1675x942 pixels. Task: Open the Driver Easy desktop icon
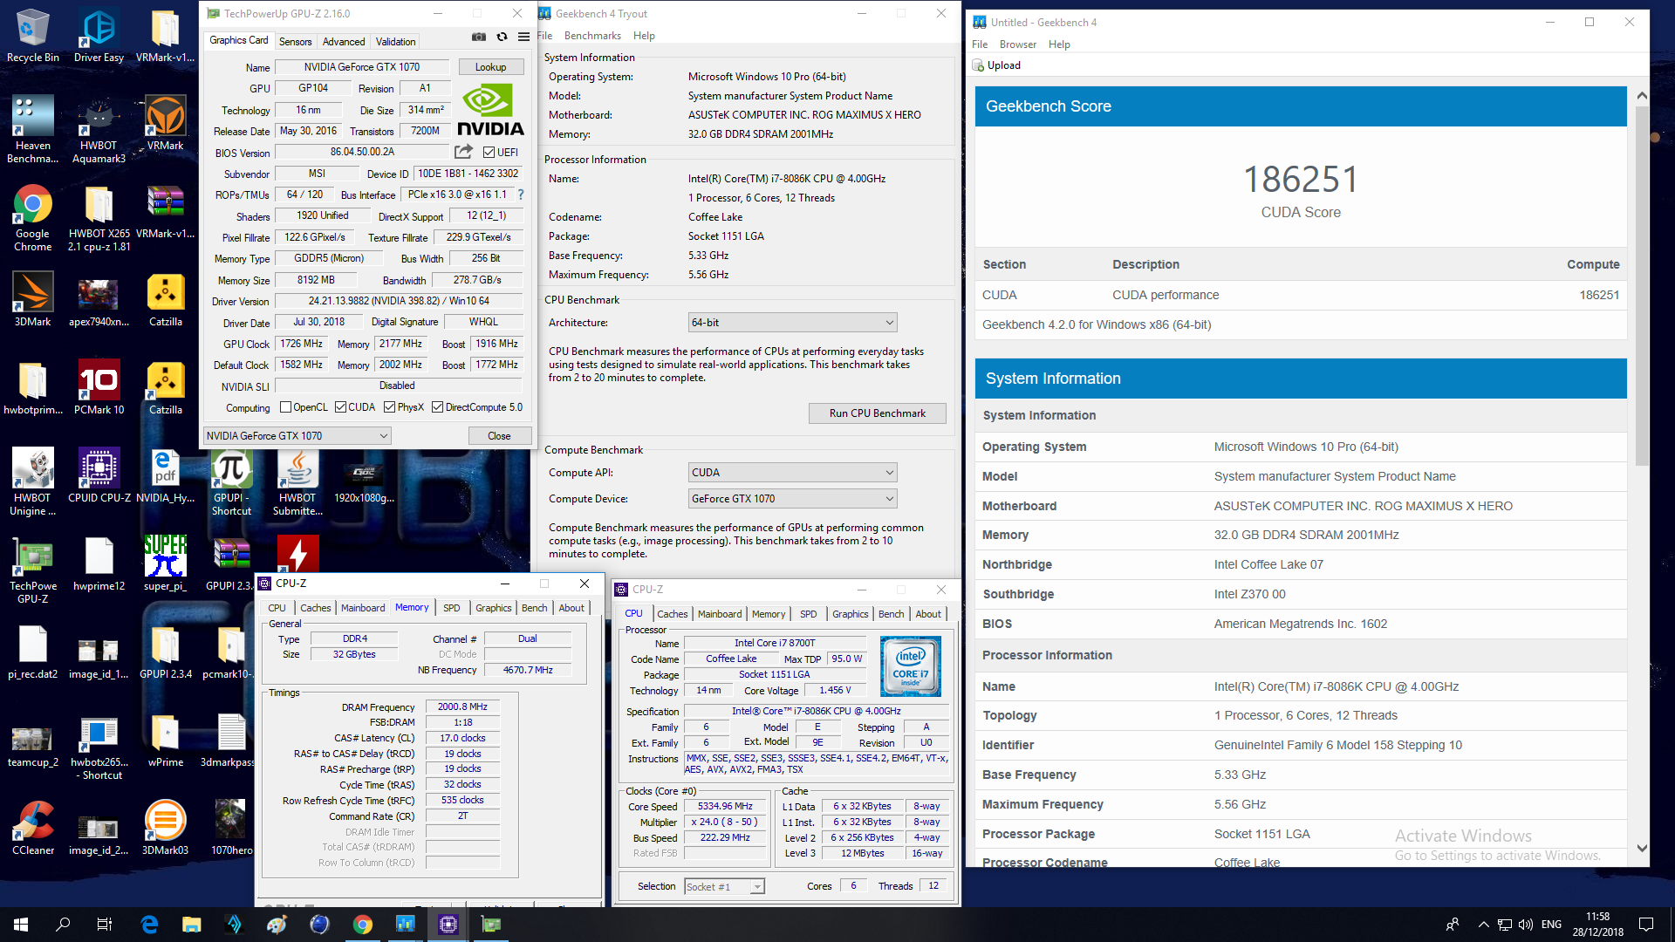click(x=99, y=36)
